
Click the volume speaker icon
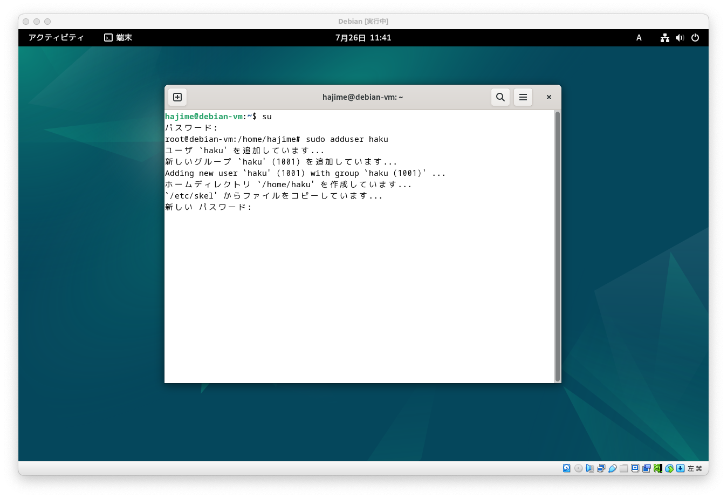(x=680, y=38)
